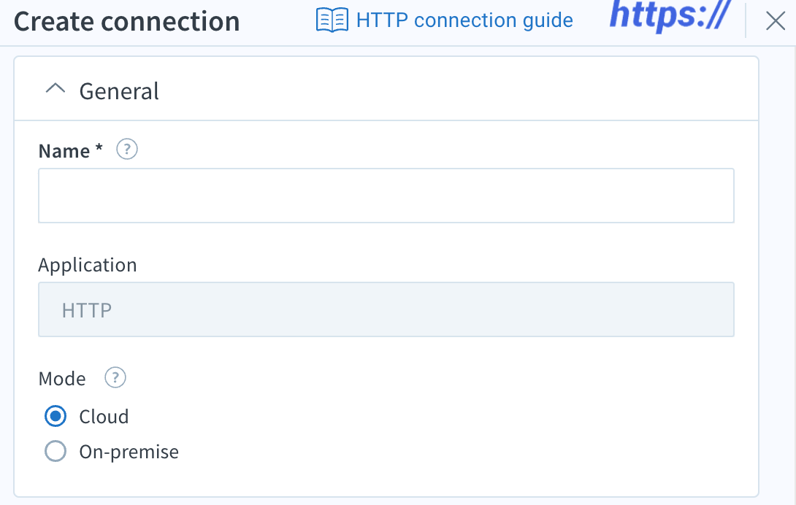The width and height of the screenshot is (796, 505).
Task: Click the open book guide icon
Action: click(332, 20)
